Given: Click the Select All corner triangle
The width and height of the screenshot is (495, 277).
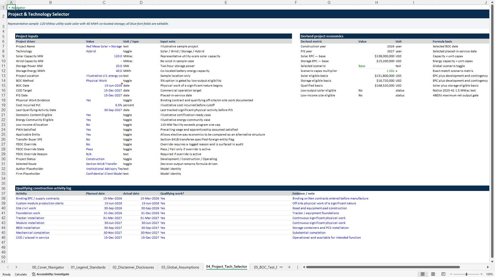Looking at the screenshot, I should [x=3, y=2].
